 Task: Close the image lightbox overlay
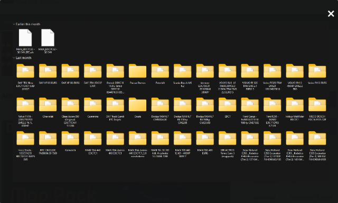331,14
